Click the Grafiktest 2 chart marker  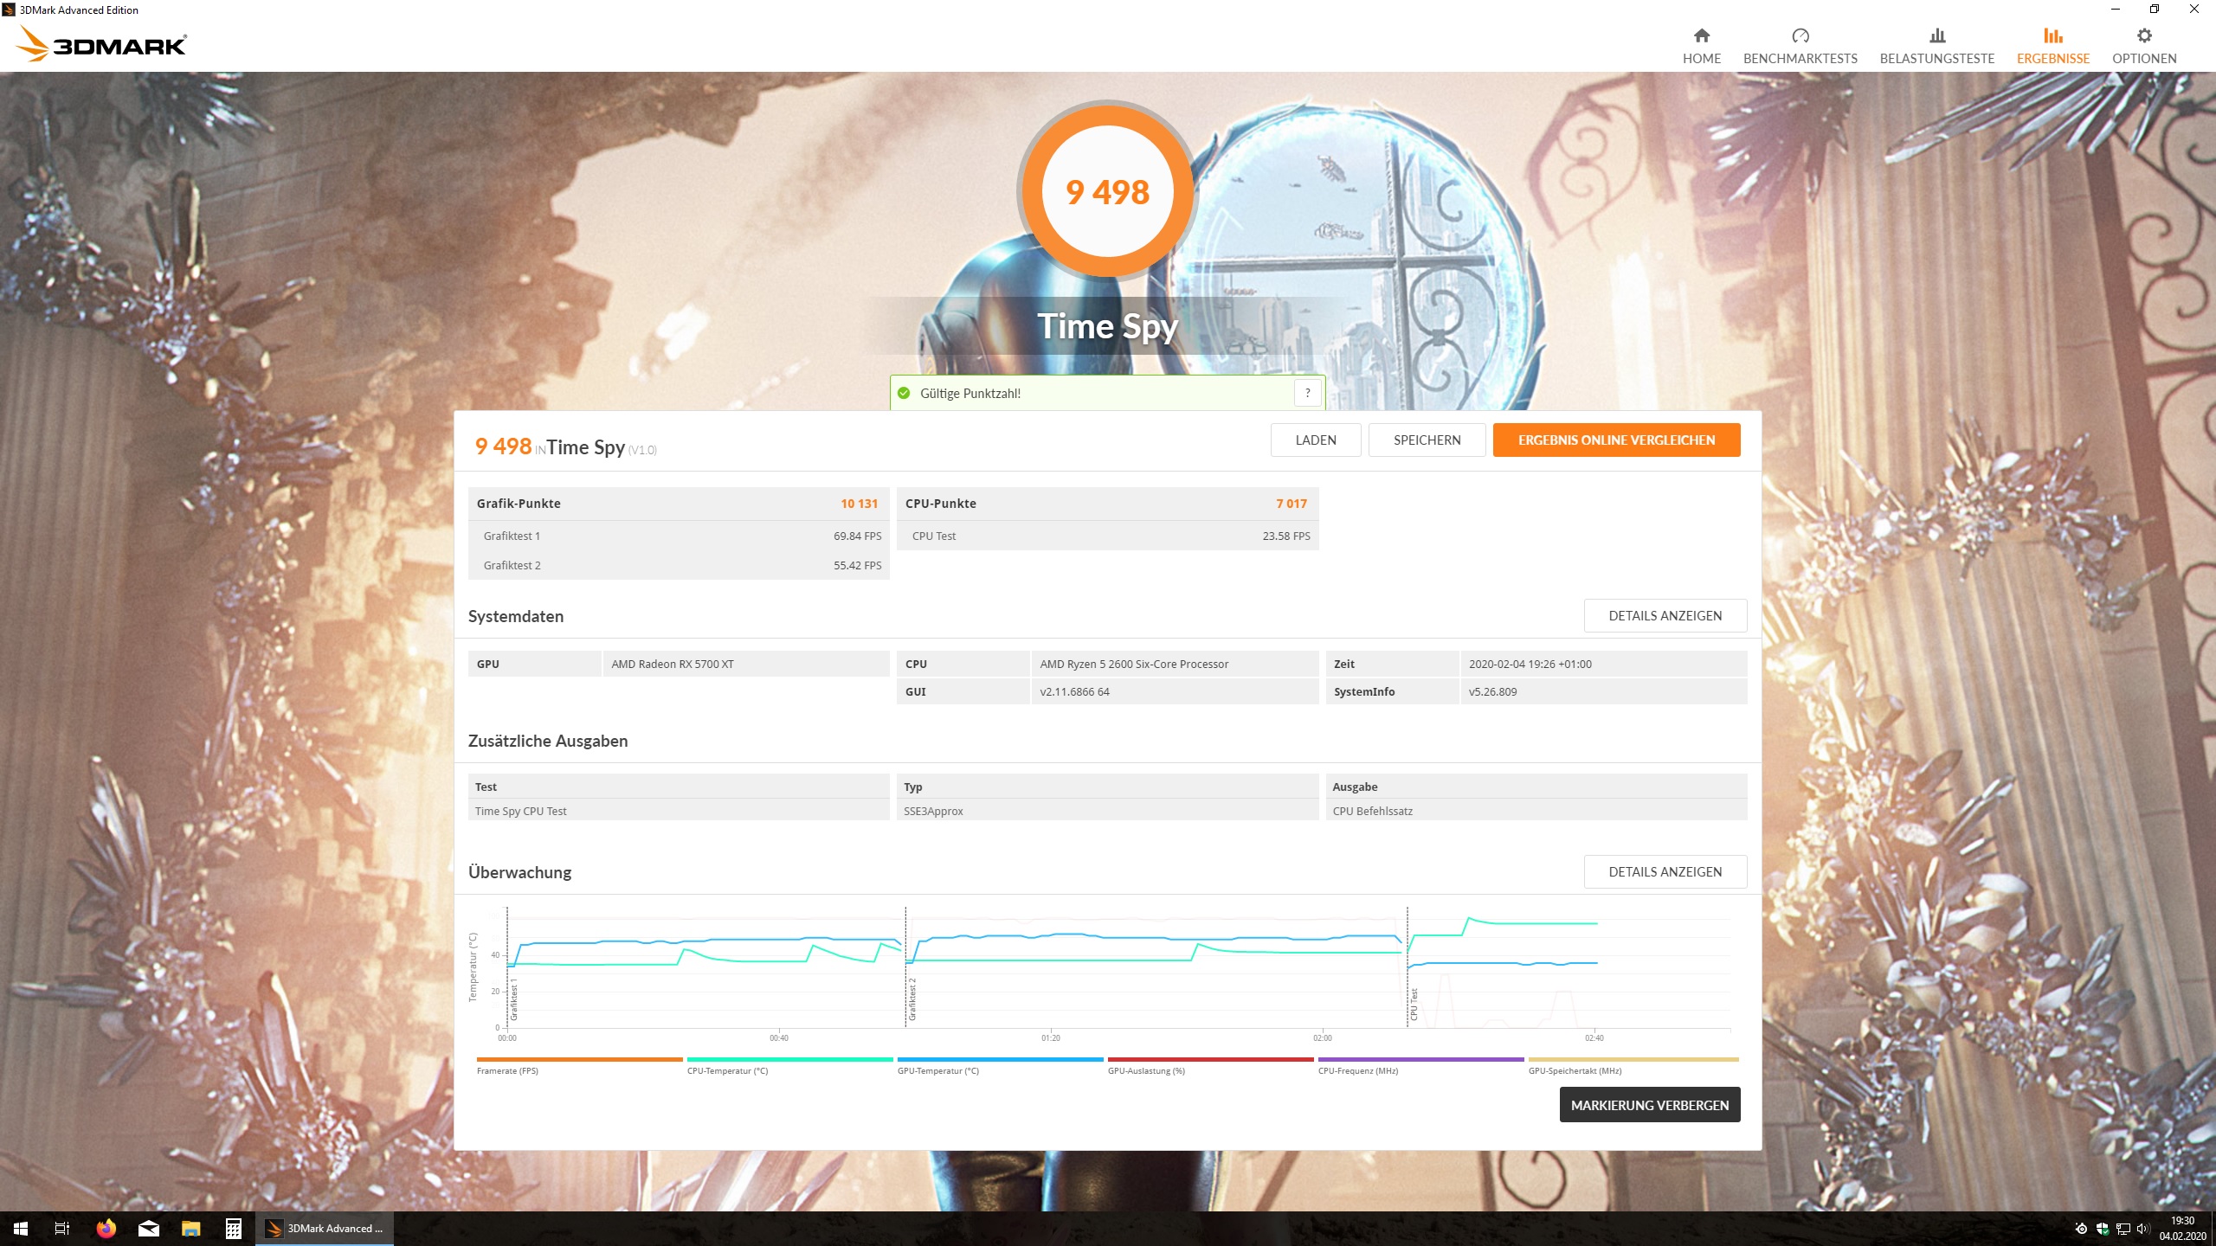(912, 999)
